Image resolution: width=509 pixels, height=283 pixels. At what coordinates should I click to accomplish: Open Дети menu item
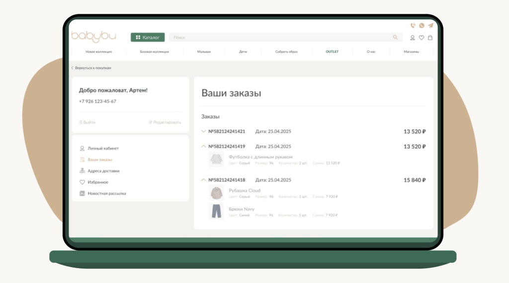(243, 52)
